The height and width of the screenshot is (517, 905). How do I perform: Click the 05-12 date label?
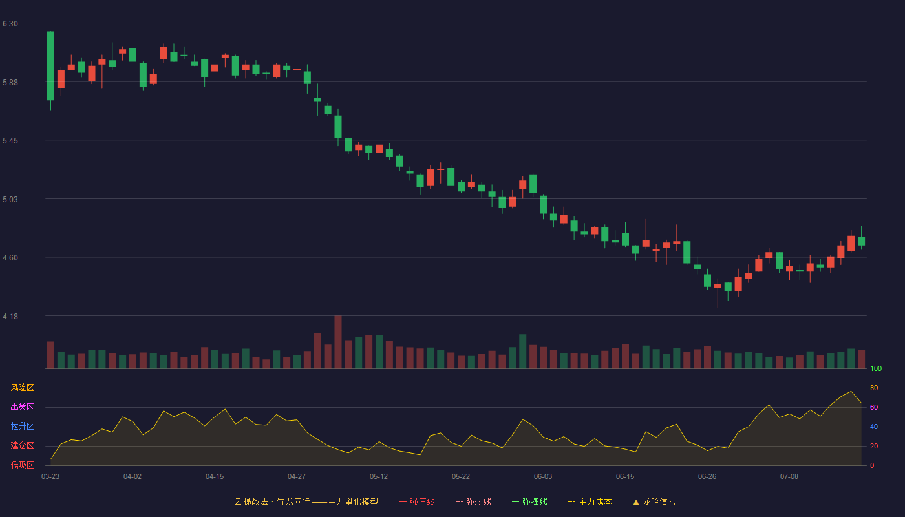coord(379,476)
